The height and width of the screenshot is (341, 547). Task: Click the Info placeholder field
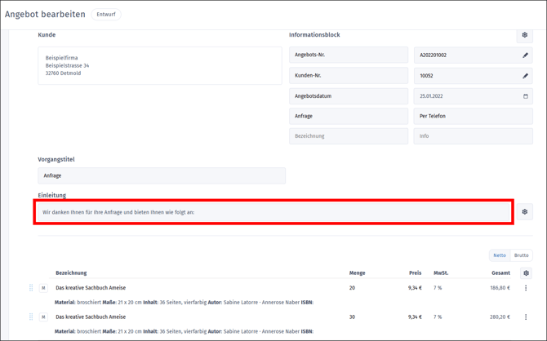coord(473,136)
